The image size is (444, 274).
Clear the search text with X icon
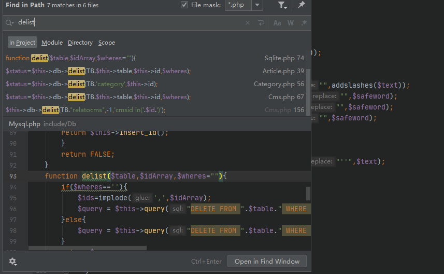point(247,23)
